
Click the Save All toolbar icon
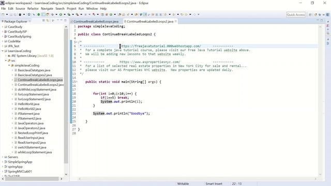(15, 14)
